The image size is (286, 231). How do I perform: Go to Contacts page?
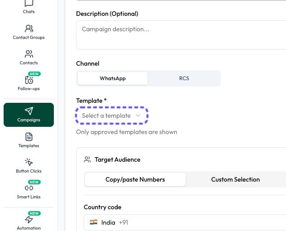[29, 58]
